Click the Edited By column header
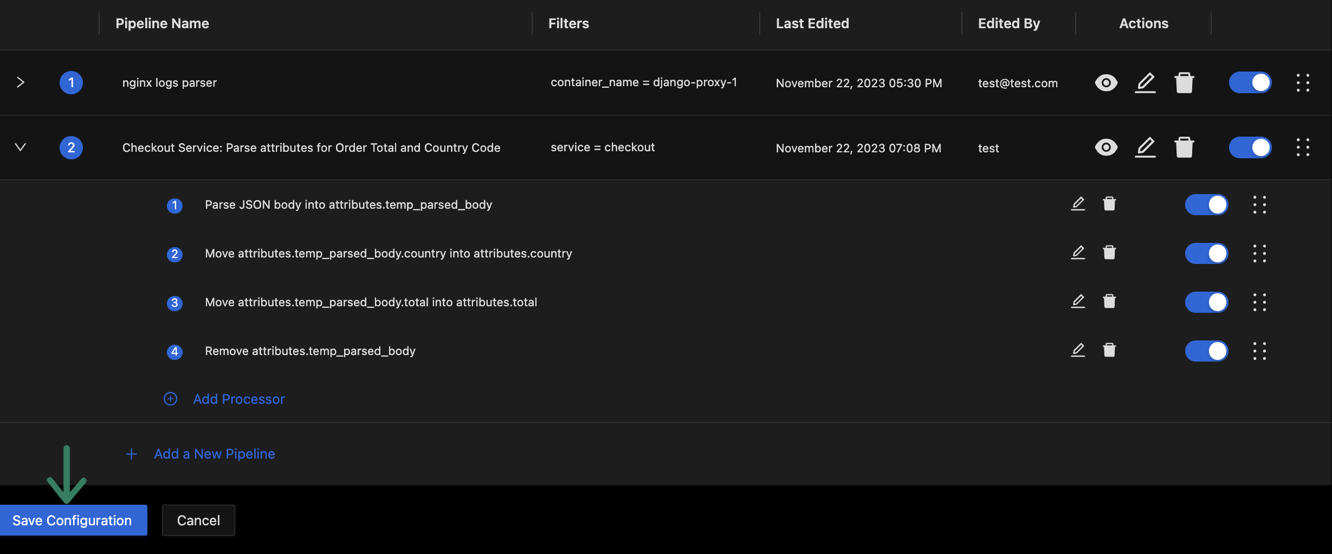This screenshot has width=1332, height=554. [1009, 24]
